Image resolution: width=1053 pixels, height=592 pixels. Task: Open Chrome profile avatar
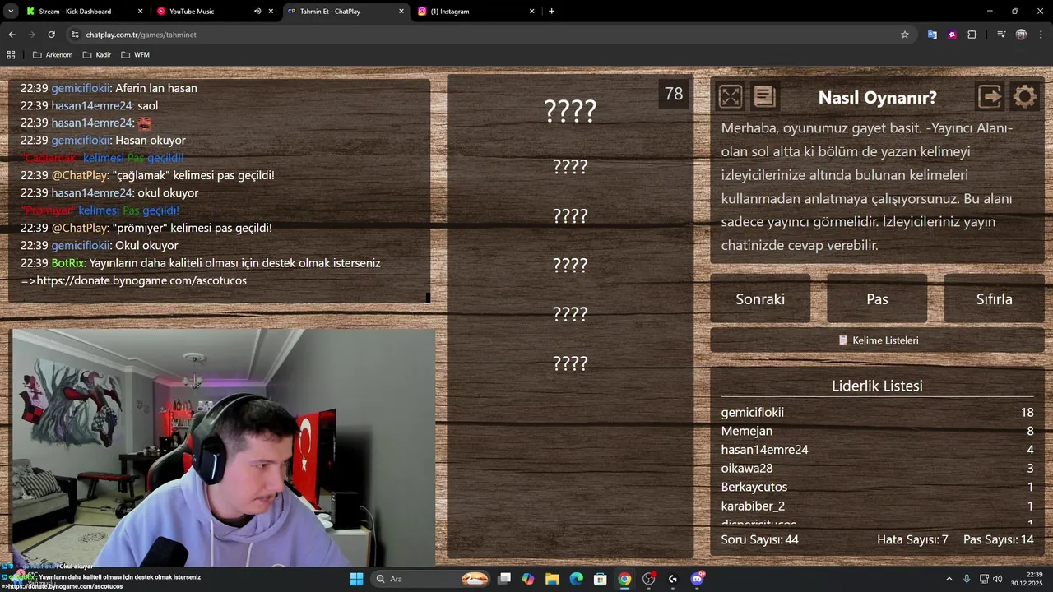point(1021,35)
